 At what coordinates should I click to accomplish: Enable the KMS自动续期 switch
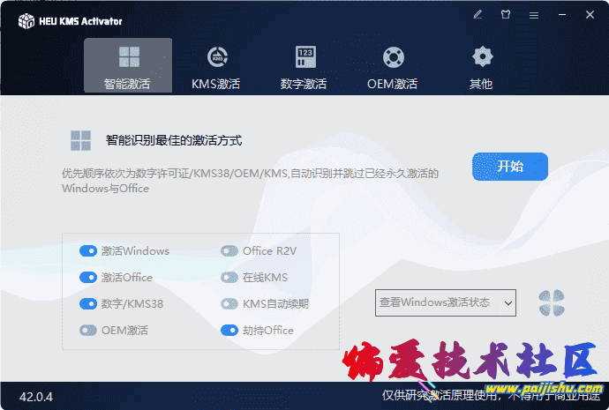(229, 303)
